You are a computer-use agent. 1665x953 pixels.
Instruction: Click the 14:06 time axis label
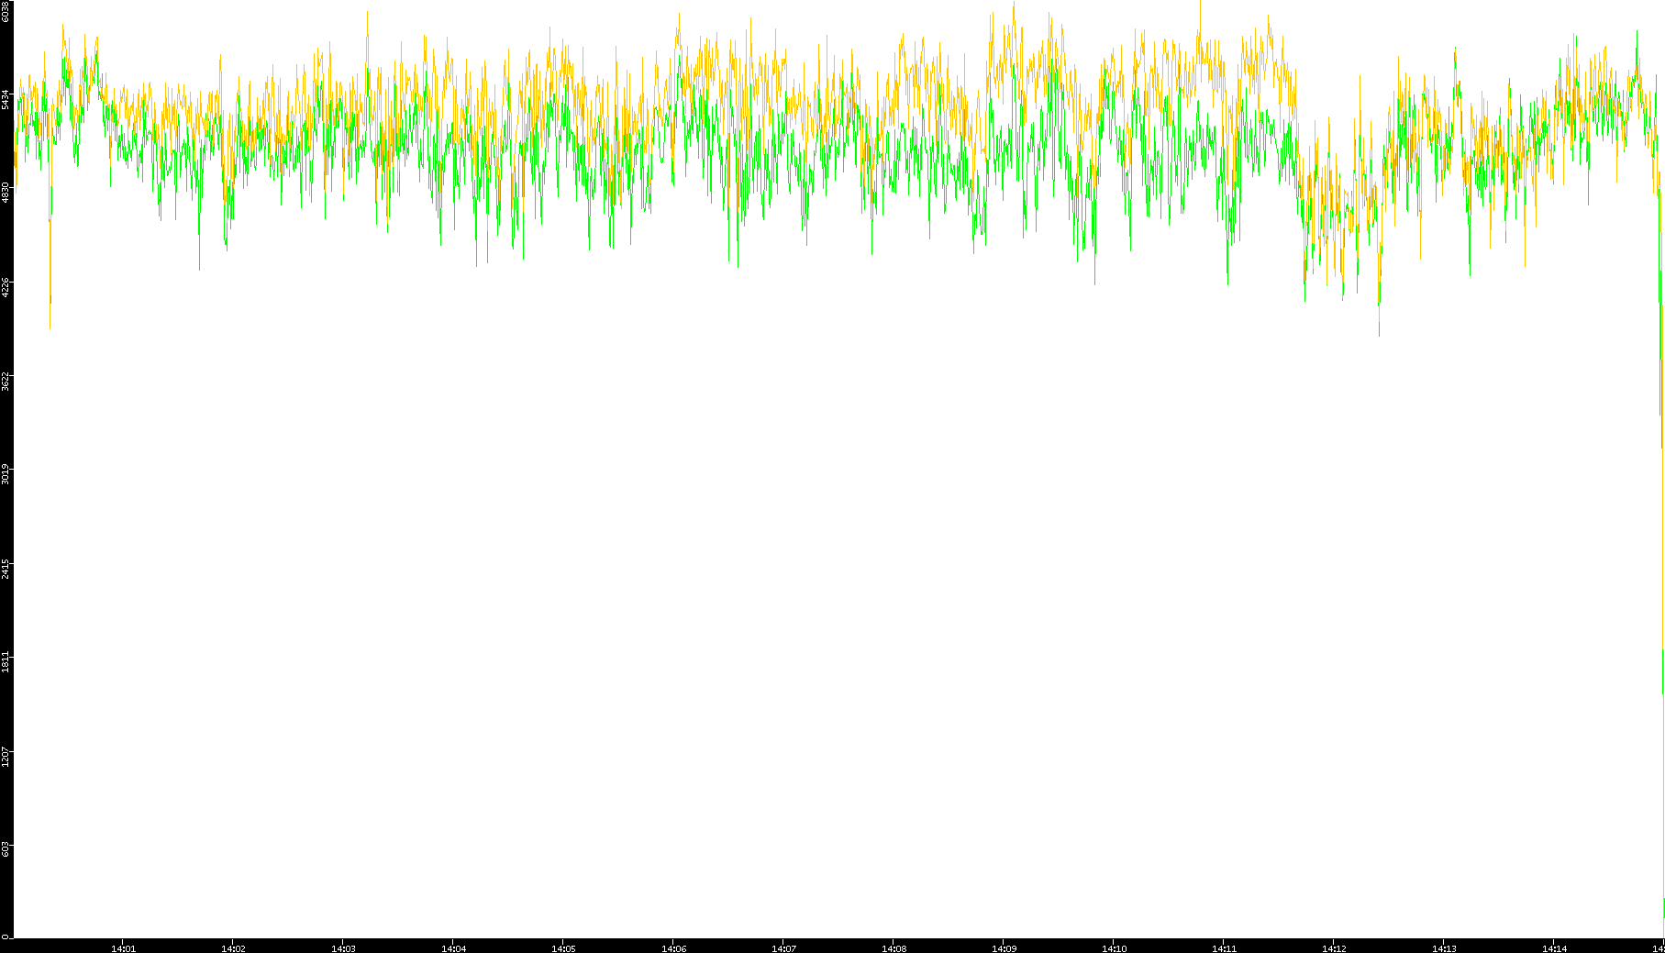pos(673,948)
